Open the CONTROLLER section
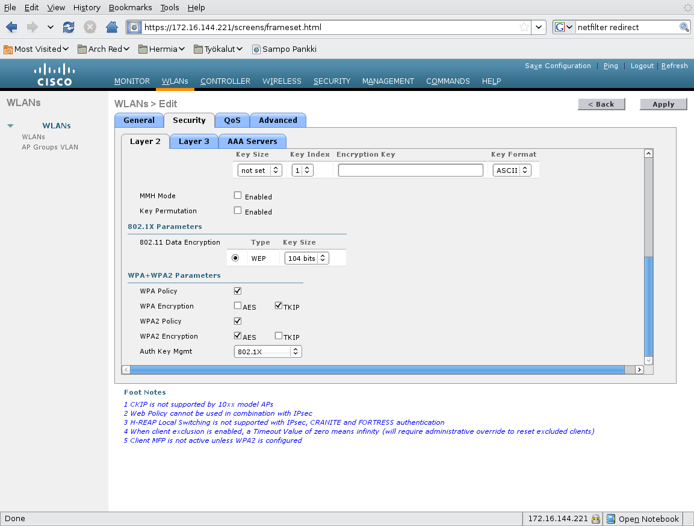This screenshot has height=526, width=694. pos(225,81)
